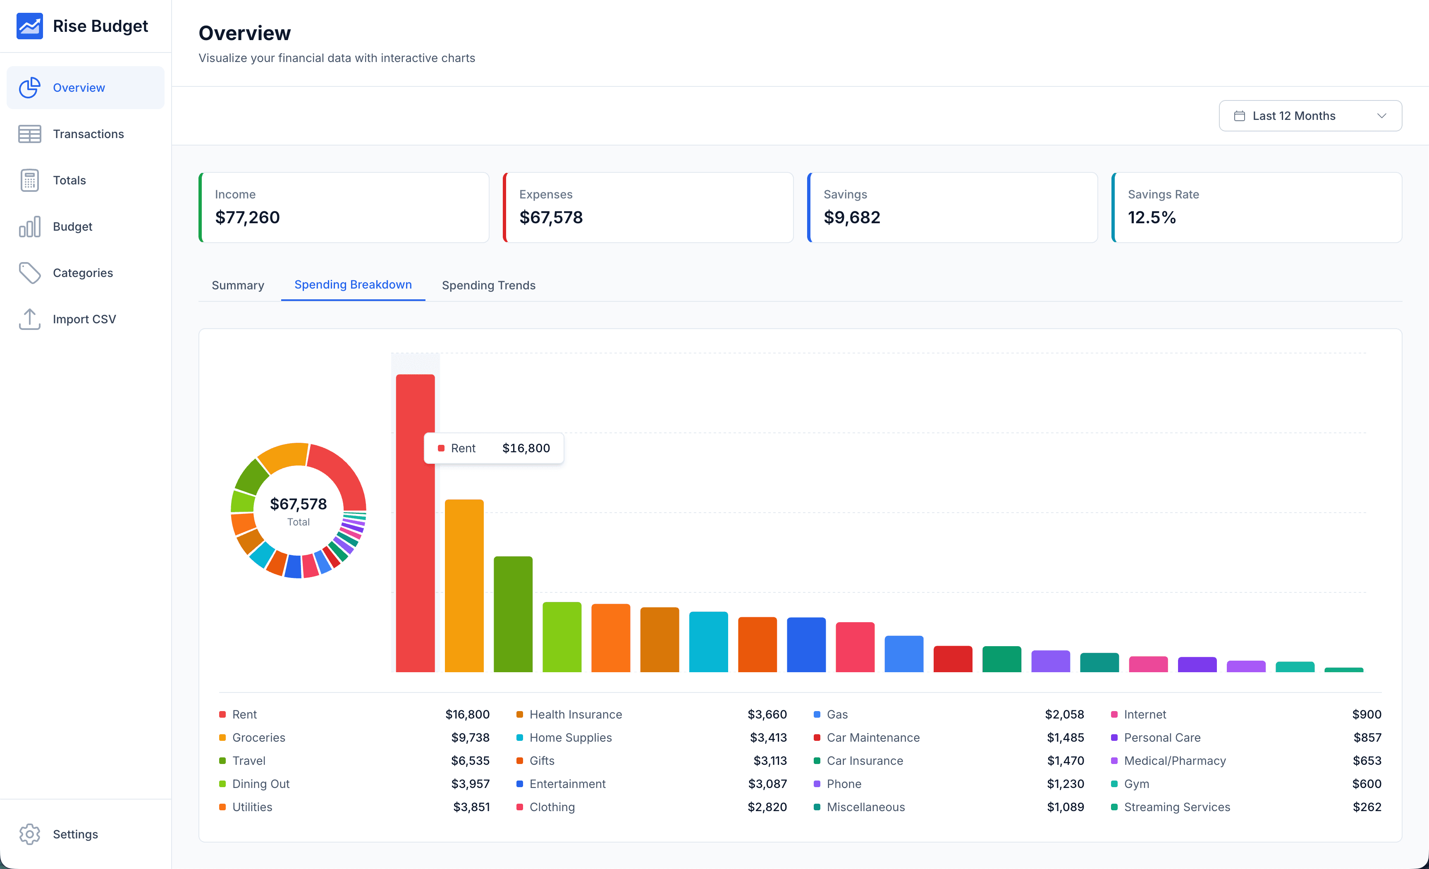This screenshot has height=869, width=1429.
Task: Toggle the Rent category in the legend
Action: point(244,714)
